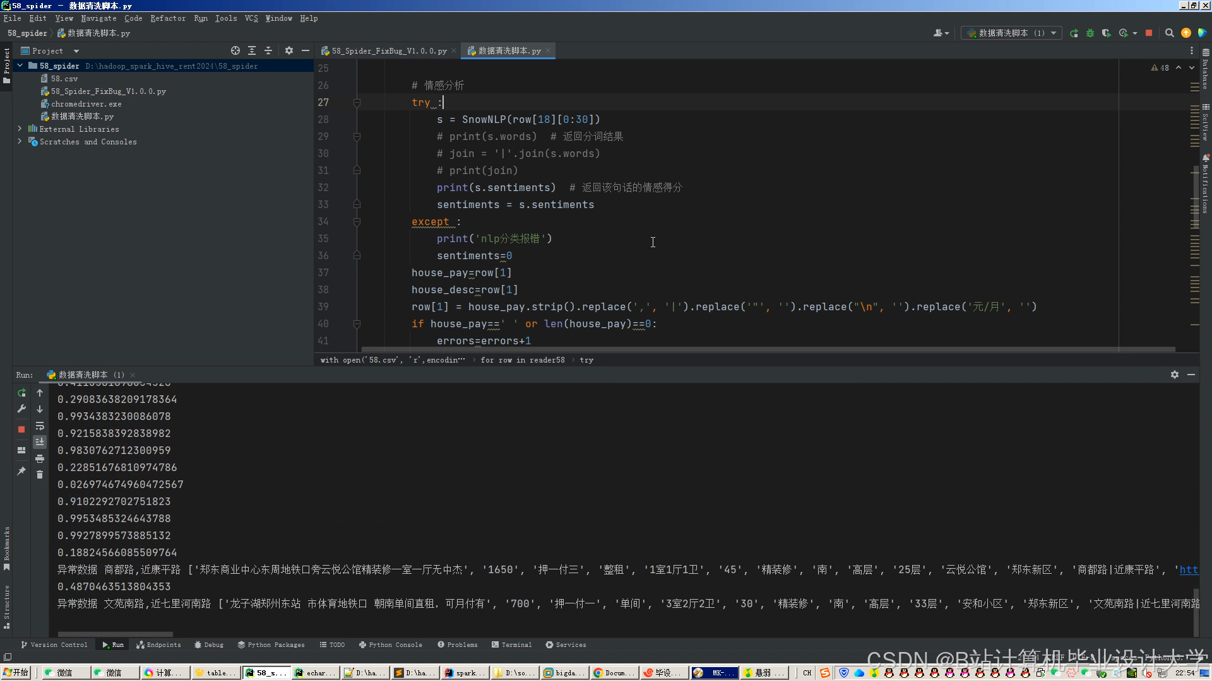
Task: Switch to 58_Spider_FixBug_V1.0.0.py editor tab
Action: click(x=389, y=50)
